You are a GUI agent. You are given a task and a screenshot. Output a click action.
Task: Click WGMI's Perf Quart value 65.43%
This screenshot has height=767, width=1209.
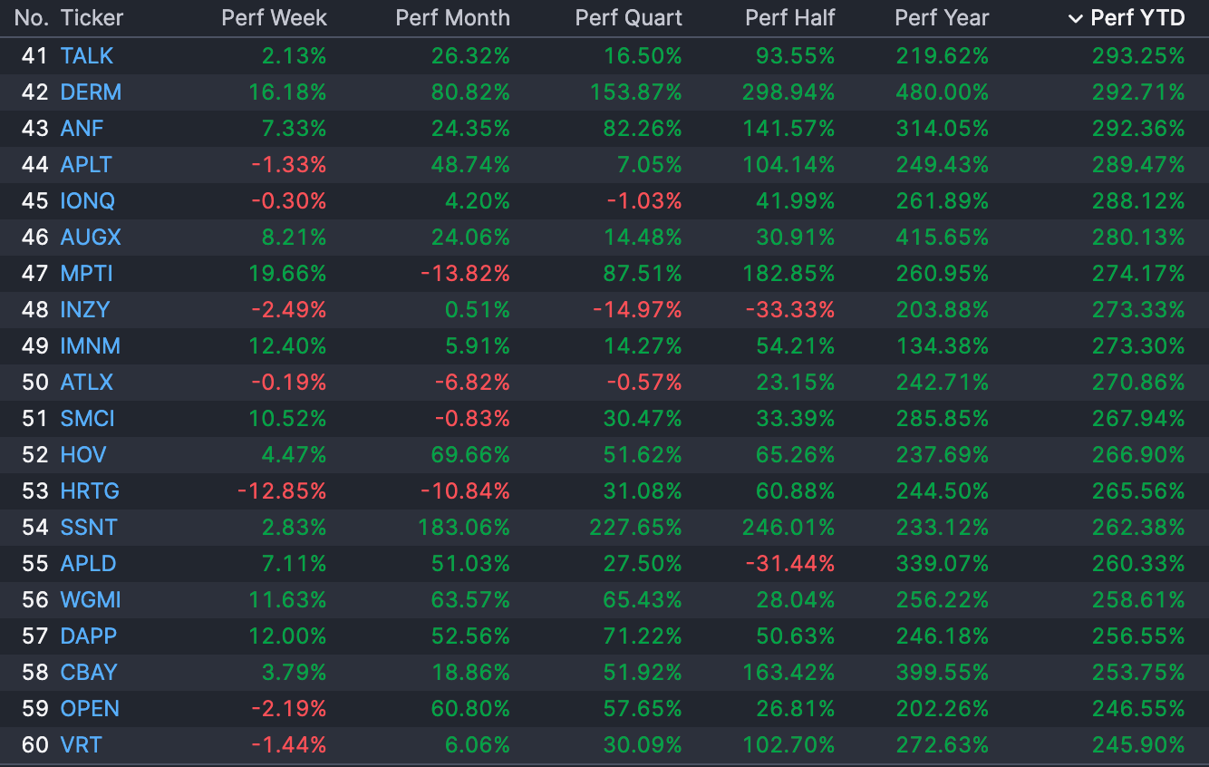tap(643, 600)
